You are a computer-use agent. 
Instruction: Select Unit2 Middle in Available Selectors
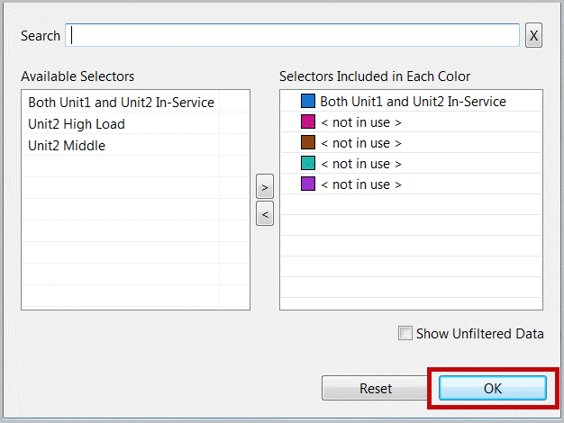67,146
